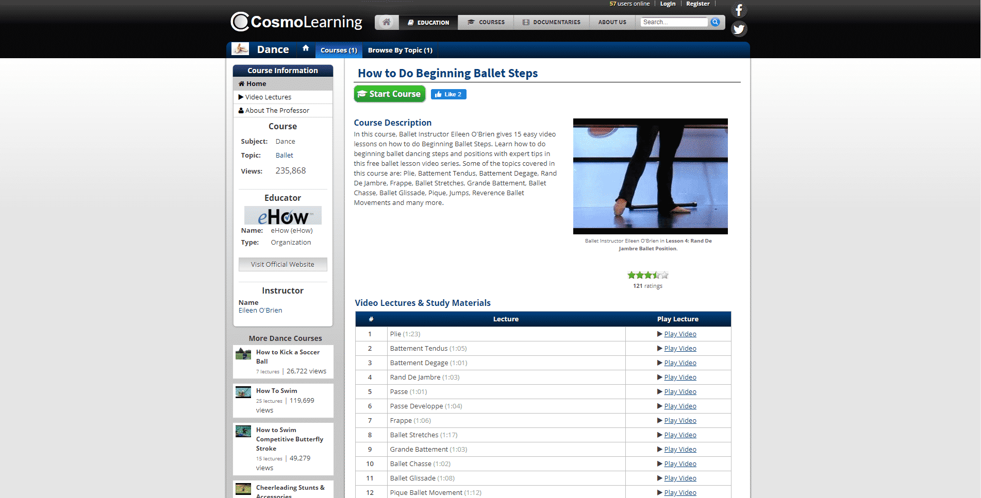Click the eHow educator logo
This screenshot has height=498, width=981.
click(x=283, y=215)
